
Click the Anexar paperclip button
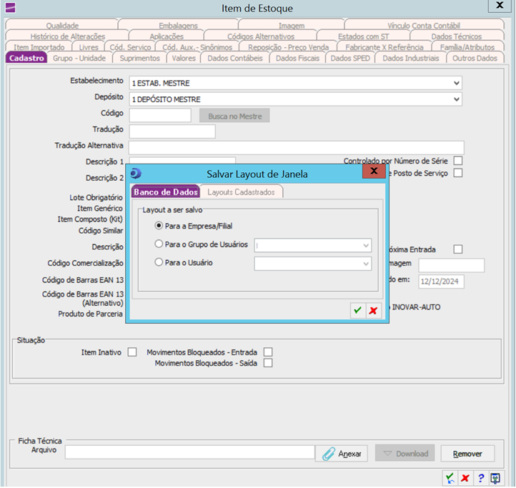click(x=342, y=454)
